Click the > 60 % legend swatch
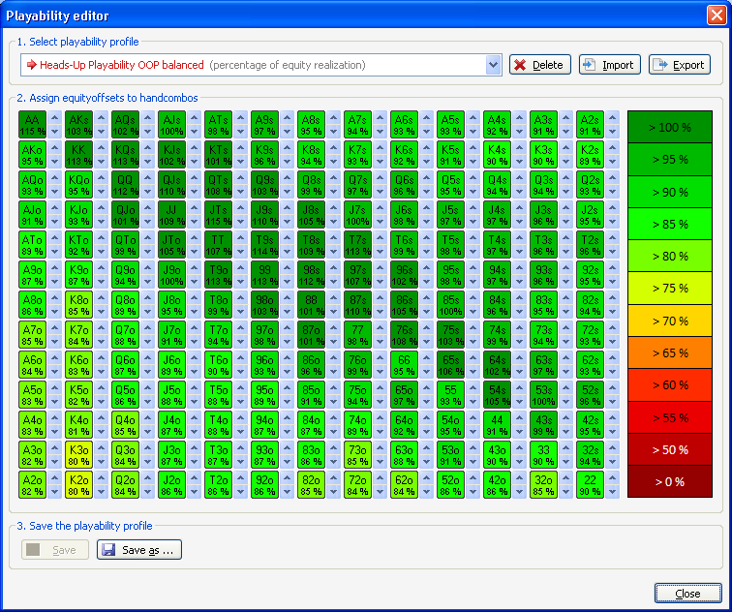The height and width of the screenshot is (612, 732). [x=670, y=385]
